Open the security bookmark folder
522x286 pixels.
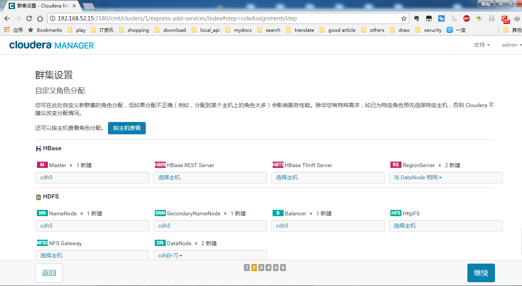[429, 30]
